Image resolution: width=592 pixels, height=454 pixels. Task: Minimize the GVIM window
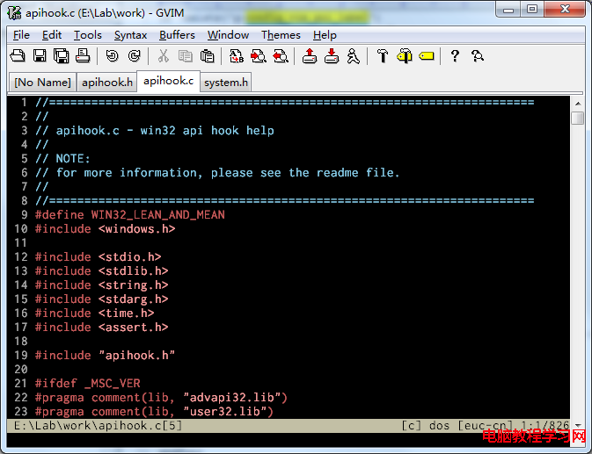508,10
